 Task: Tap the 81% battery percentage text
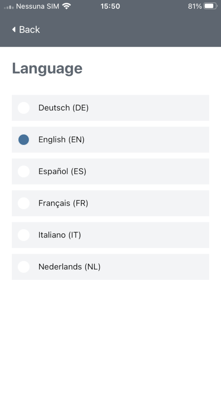pyautogui.click(x=195, y=6)
